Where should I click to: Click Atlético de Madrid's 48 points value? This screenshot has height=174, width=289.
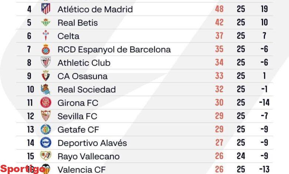pyautogui.click(x=219, y=9)
